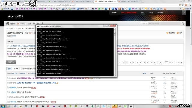This screenshot has width=192, height=108.
Task: Open author zhm6666 profile link
Action: click(154, 87)
